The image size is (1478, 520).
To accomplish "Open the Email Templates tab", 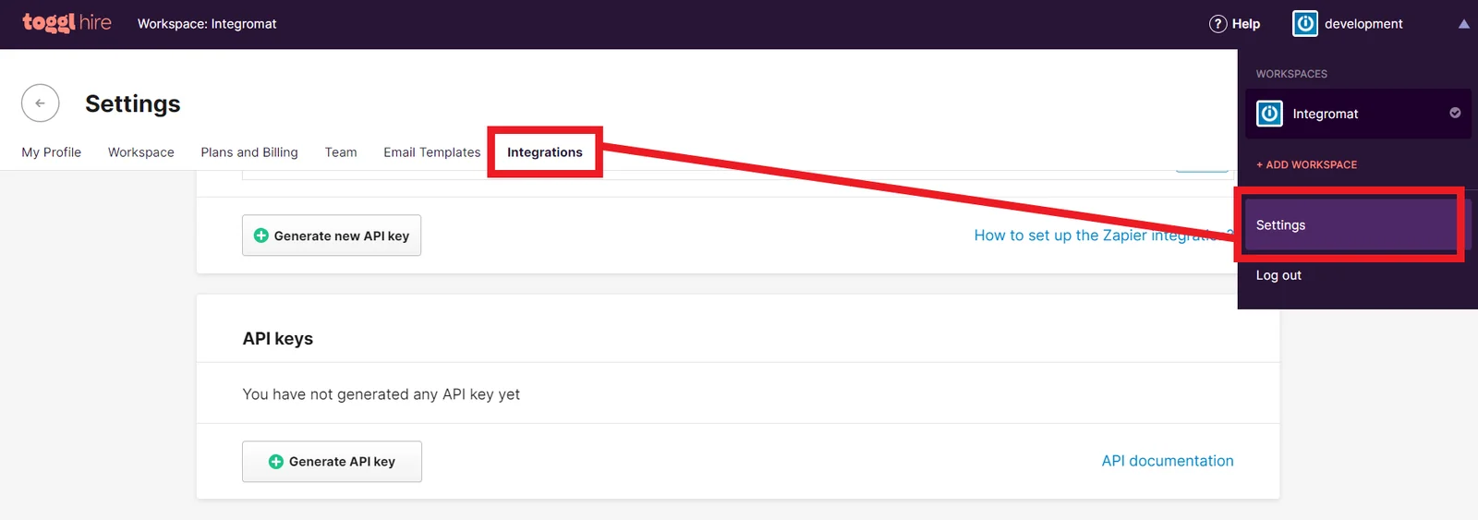I will point(432,152).
